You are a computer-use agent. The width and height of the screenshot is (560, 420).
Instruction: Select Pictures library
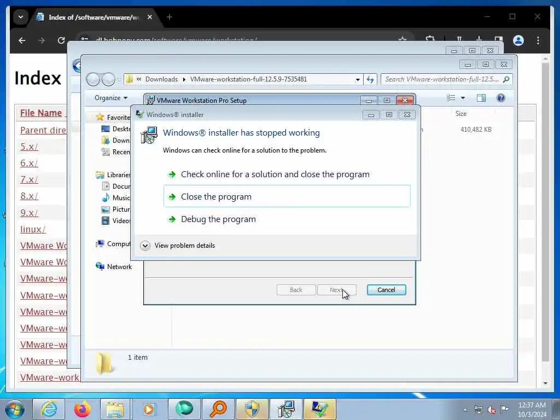pyautogui.click(x=116, y=209)
